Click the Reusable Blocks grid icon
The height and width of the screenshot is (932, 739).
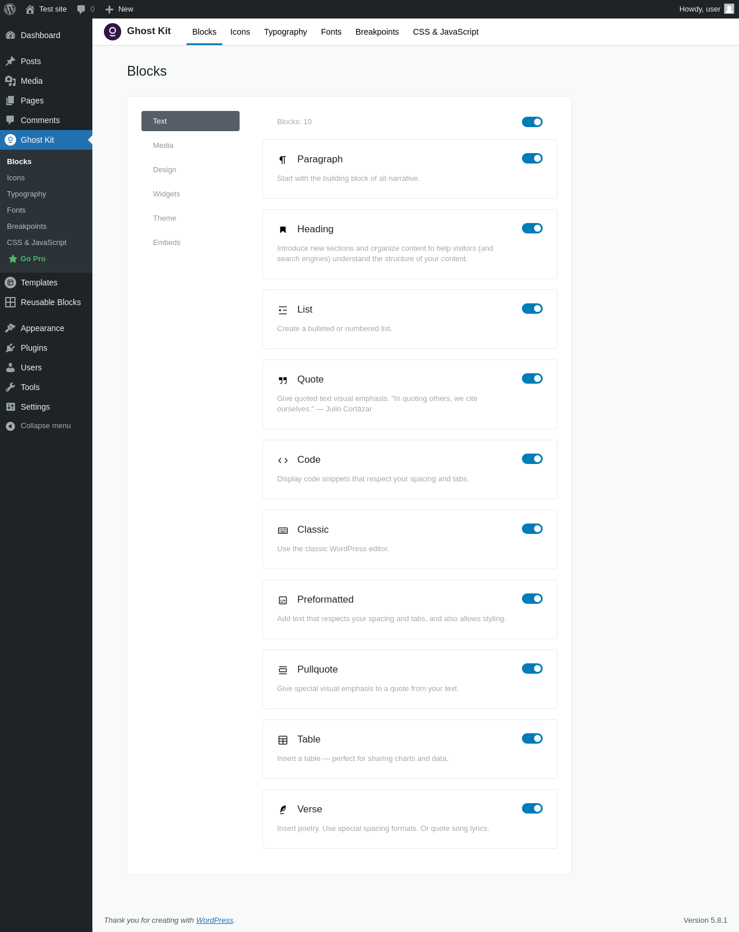click(10, 302)
